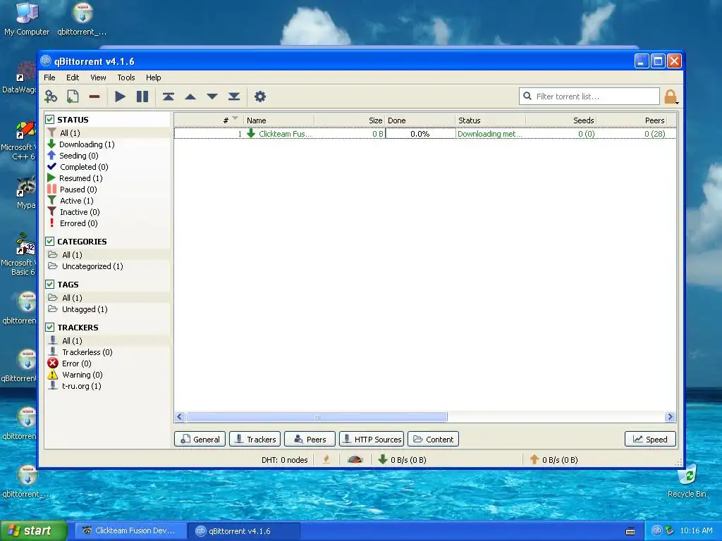The image size is (722, 541).
Task: Click the Windows start button
Action: pyautogui.click(x=34, y=530)
